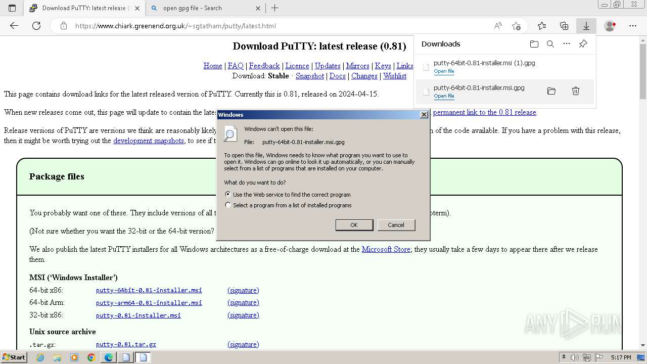This screenshot has width=647, height=364.
Task: Open the Docs link
Action: (x=337, y=76)
